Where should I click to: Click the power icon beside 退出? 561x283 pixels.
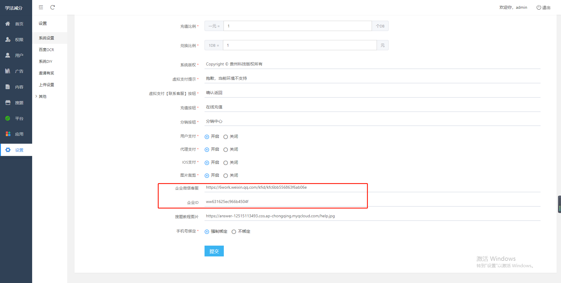coord(539,7)
